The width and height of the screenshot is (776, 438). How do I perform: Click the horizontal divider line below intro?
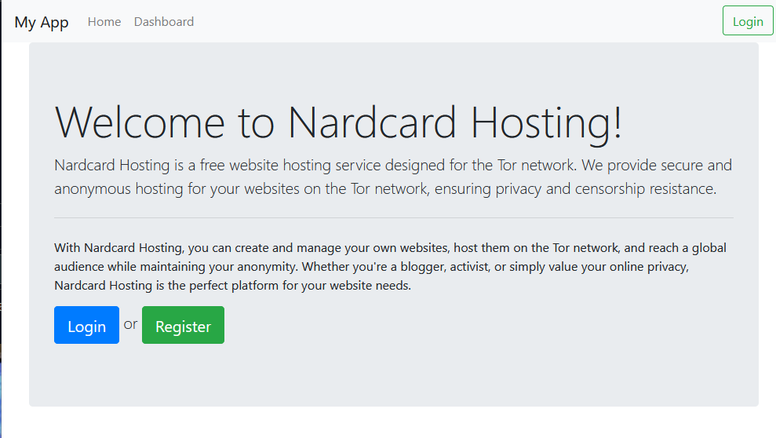point(394,217)
